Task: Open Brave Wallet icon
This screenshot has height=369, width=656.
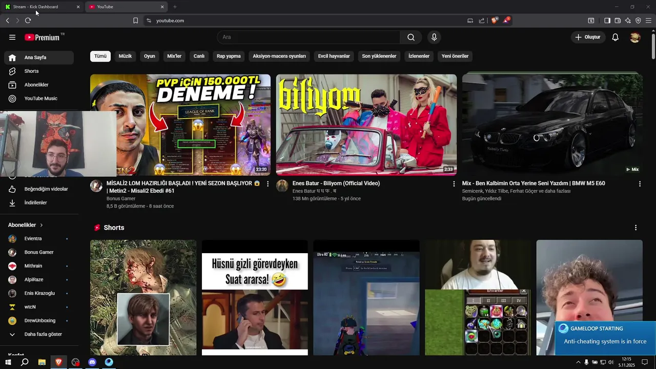Action: point(618,20)
